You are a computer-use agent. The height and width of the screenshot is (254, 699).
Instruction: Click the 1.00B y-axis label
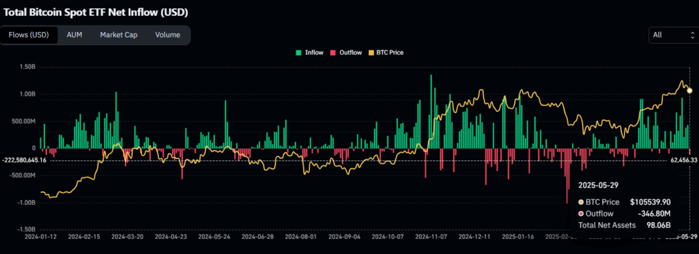tap(27, 94)
